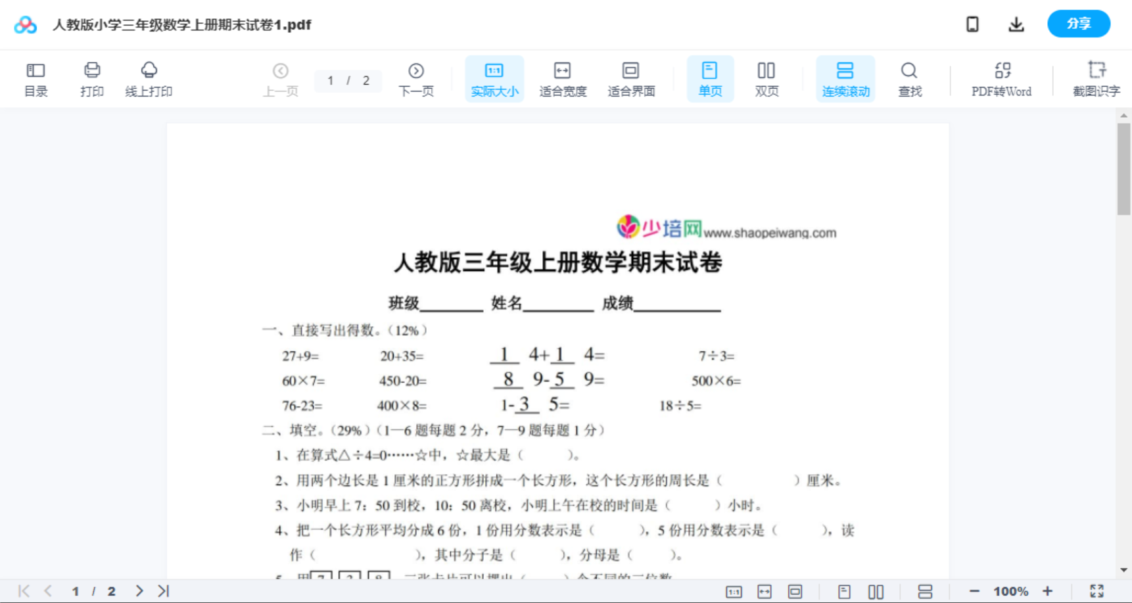Choose 适合界面 fit page mode
1132x603 pixels.
click(x=630, y=78)
